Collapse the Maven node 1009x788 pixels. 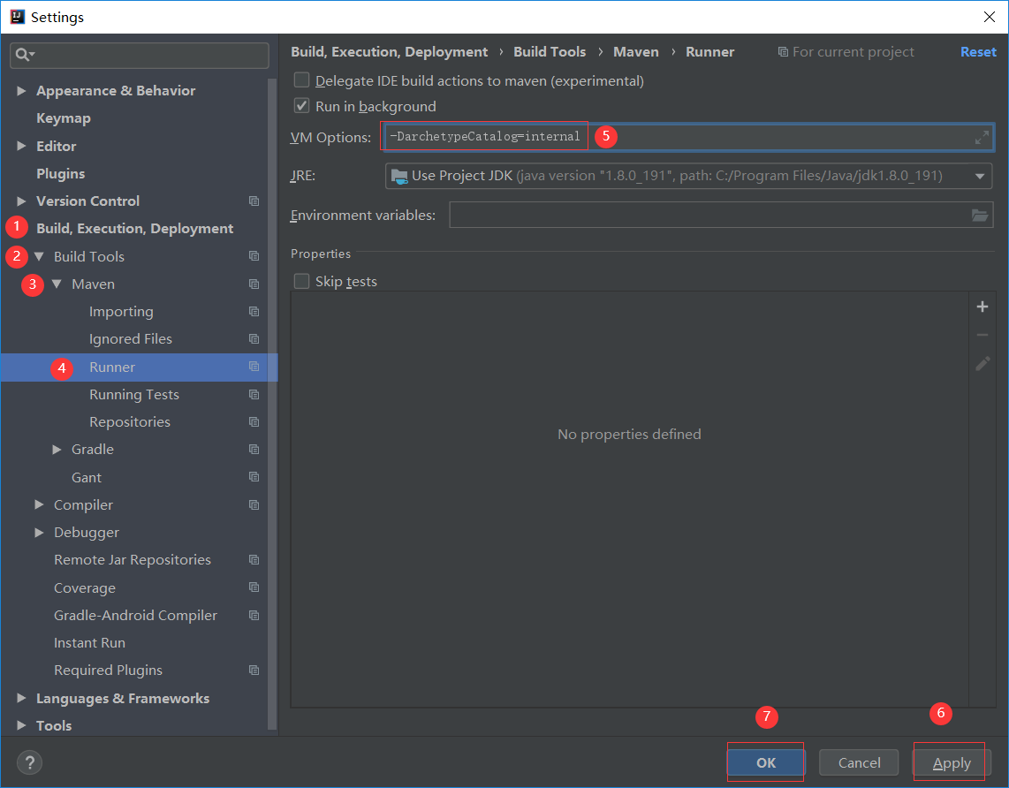(x=57, y=284)
